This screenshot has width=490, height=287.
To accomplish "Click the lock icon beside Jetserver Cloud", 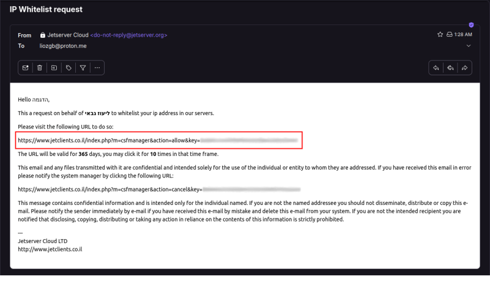I will point(42,35).
